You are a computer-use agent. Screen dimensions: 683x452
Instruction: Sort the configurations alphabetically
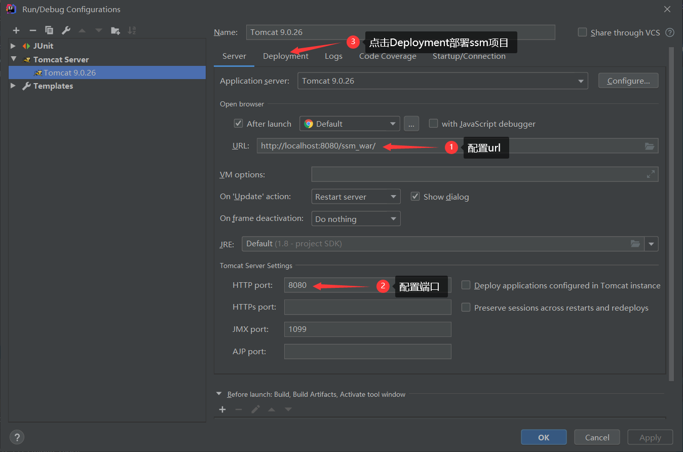[132, 30]
